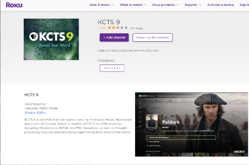Click the Sign in link
249x165 pixels.
tap(244, 5)
